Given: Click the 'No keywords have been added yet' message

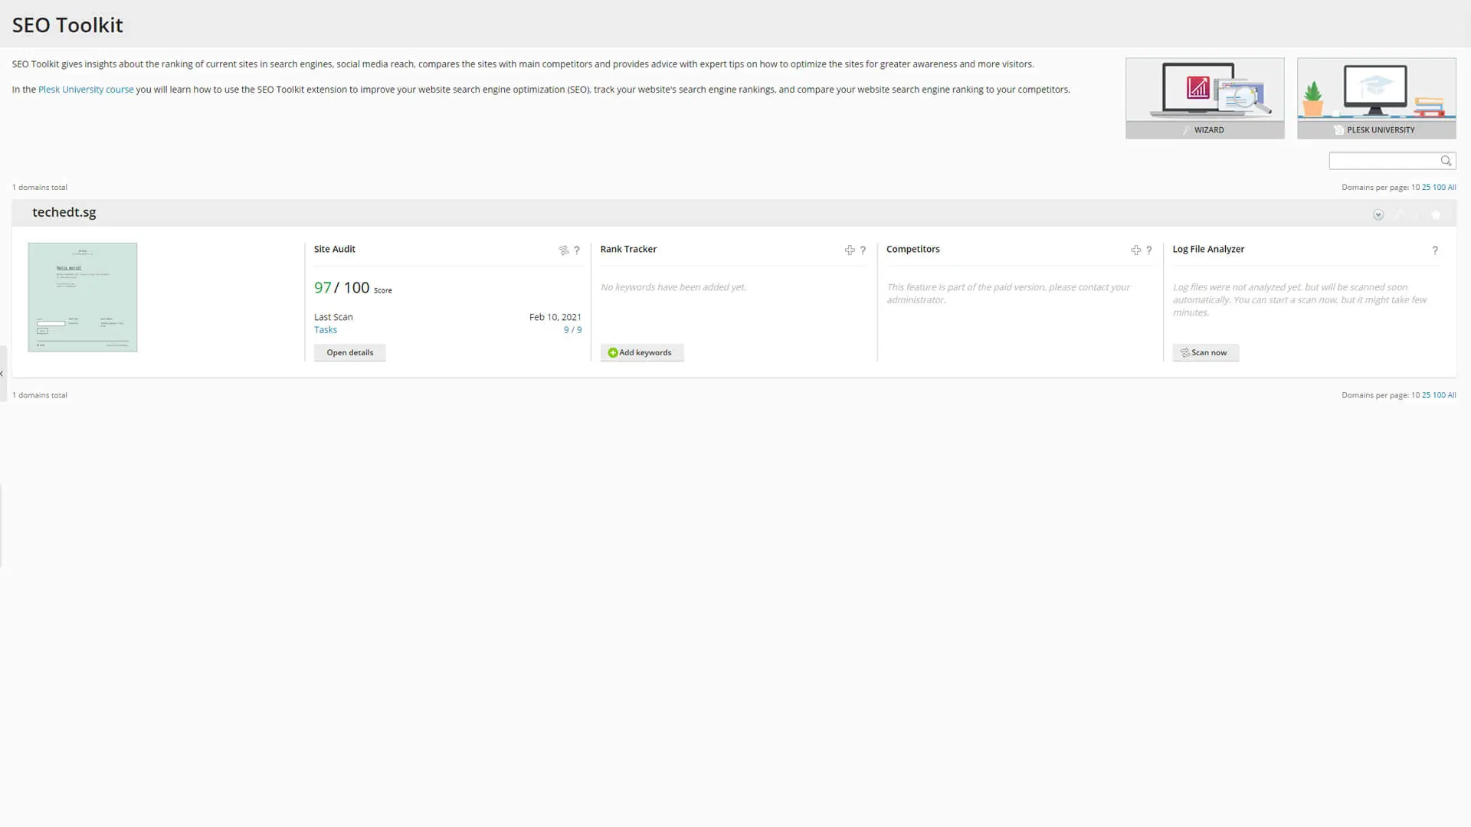Looking at the screenshot, I should pyautogui.click(x=673, y=287).
